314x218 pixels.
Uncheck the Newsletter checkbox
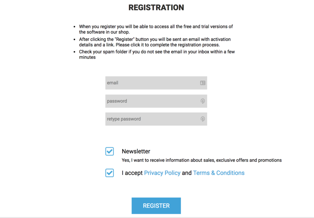click(x=110, y=151)
